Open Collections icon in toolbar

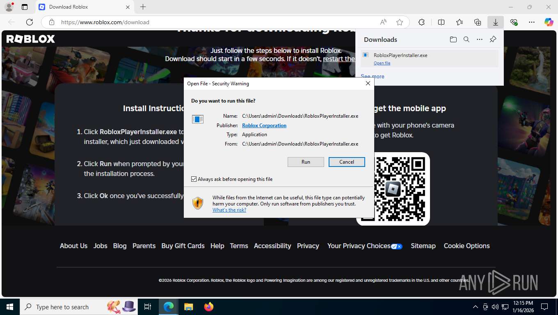(x=478, y=22)
